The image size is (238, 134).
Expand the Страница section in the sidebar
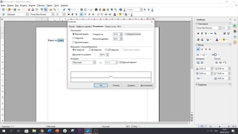tap(197, 84)
